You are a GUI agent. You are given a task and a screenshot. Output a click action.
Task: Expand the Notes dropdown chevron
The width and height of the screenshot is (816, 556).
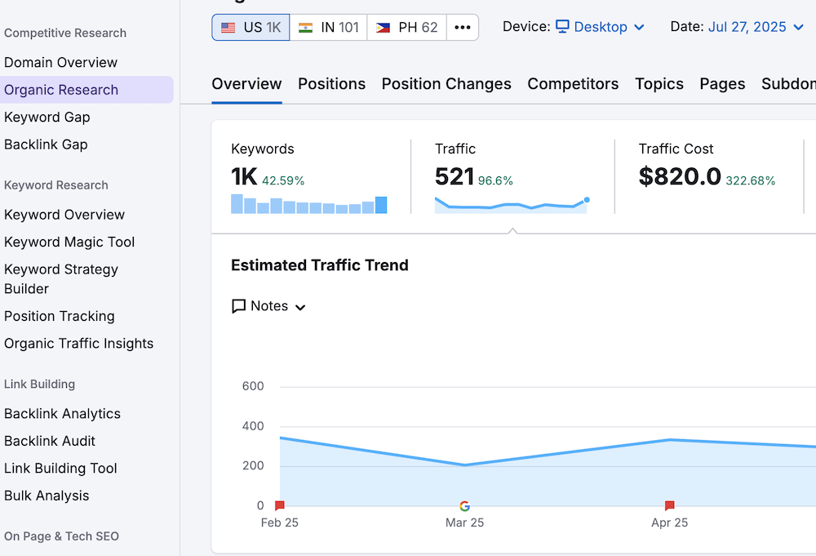pos(300,307)
